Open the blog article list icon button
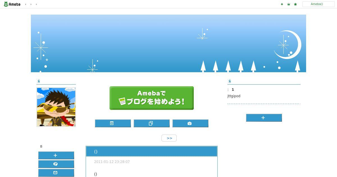The image size is (337, 177). click(x=113, y=123)
